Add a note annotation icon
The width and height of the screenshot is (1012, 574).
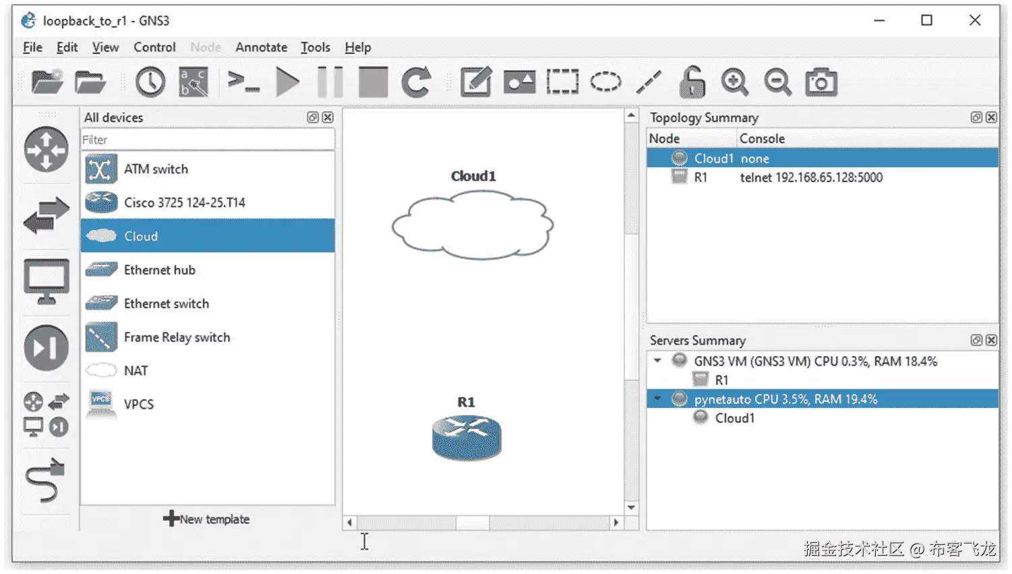pos(476,82)
